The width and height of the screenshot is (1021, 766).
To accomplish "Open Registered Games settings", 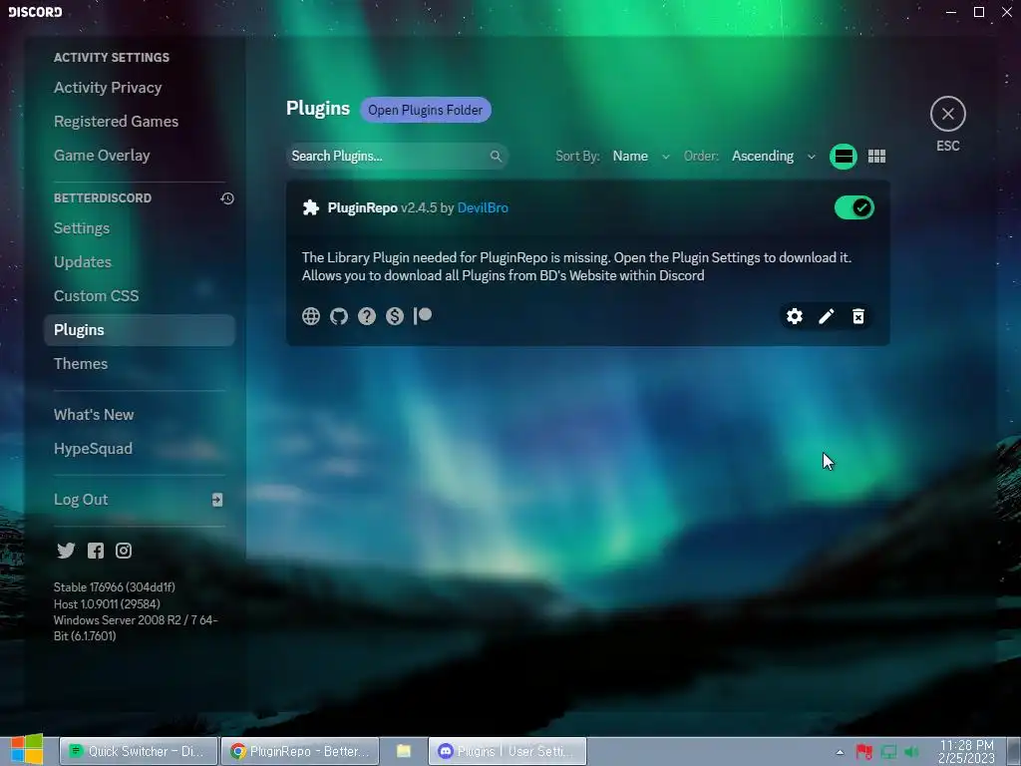I will click(140, 122).
